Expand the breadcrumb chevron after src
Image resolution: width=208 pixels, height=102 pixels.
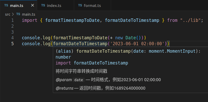coord(13,14)
